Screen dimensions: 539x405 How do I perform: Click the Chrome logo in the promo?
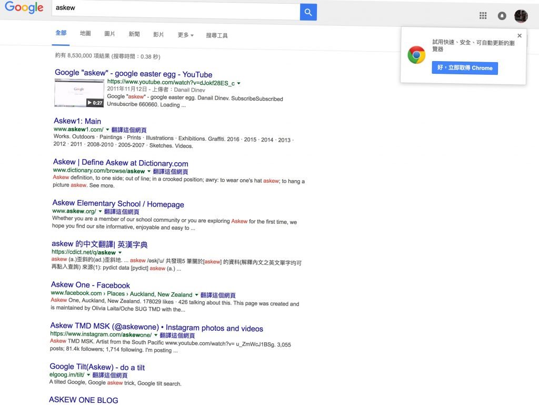click(x=416, y=55)
